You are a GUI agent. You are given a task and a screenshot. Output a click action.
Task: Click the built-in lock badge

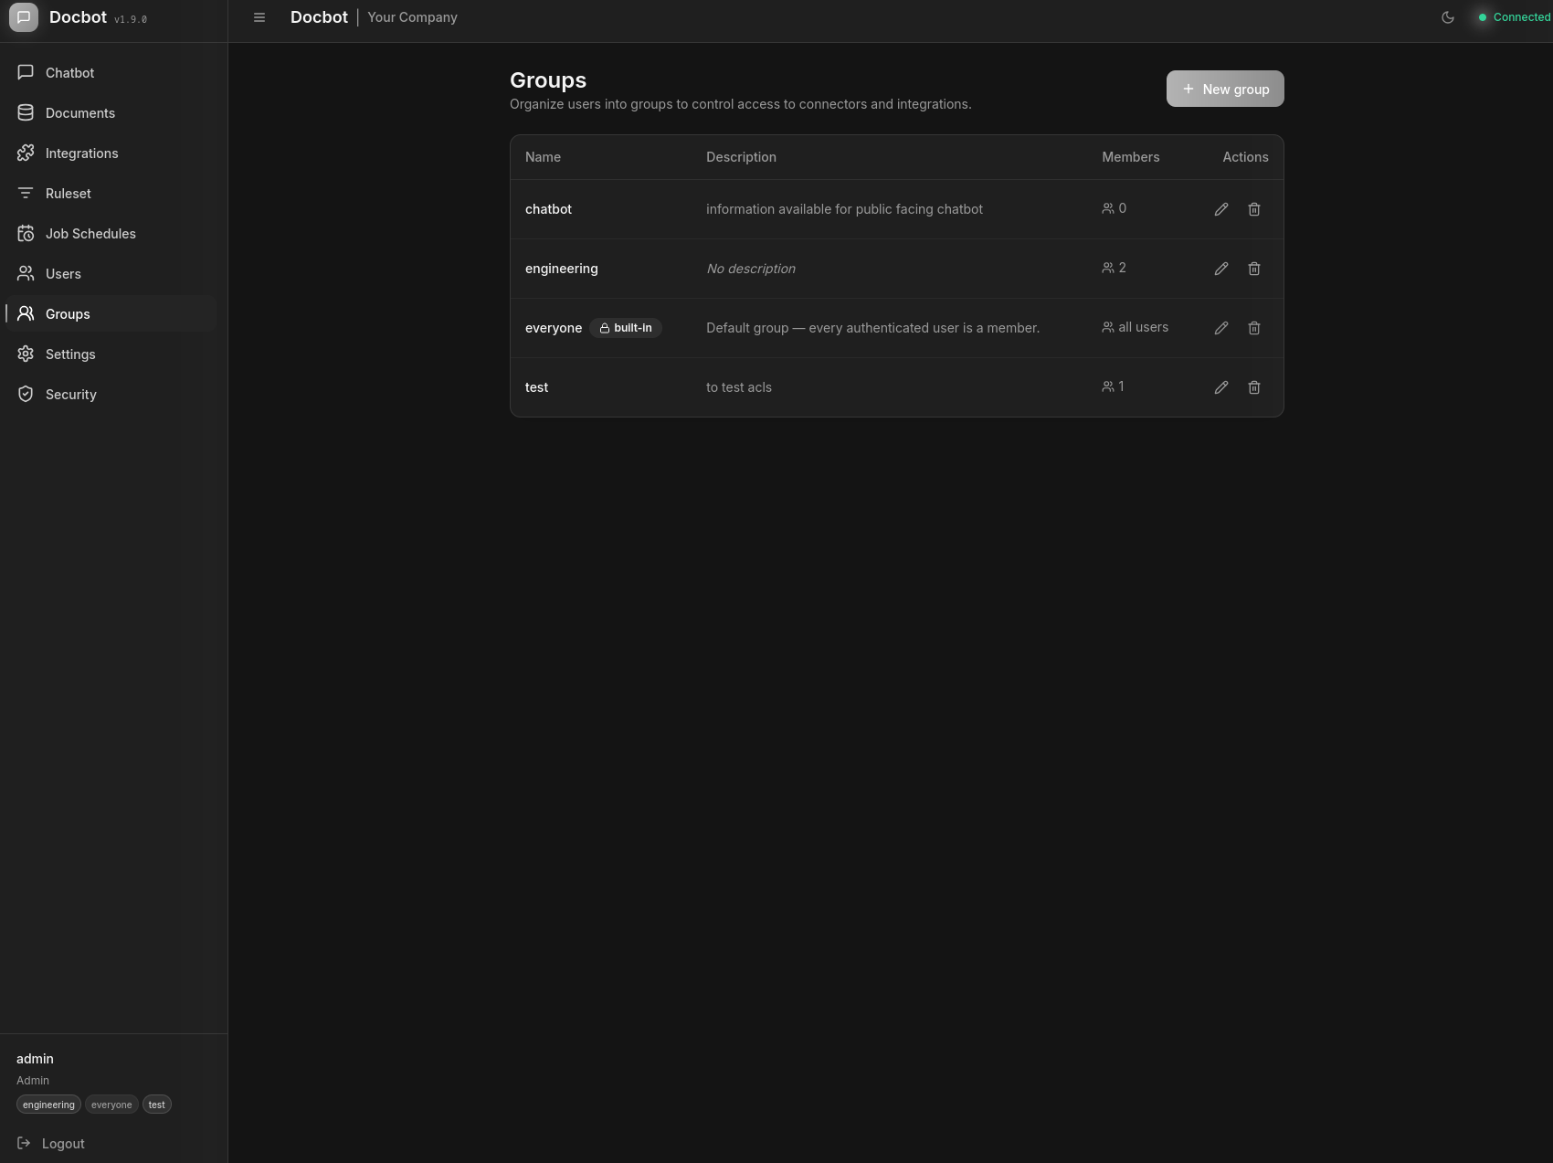(626, 328)
